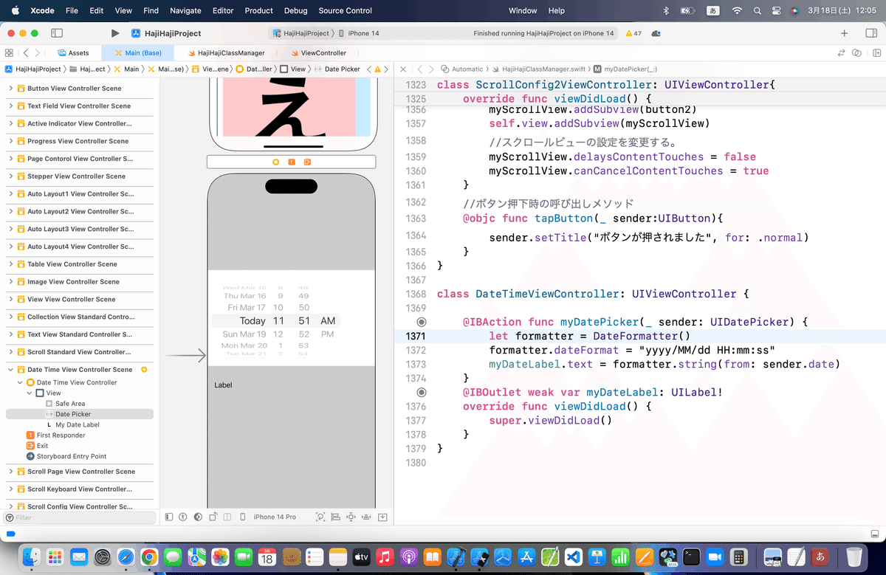The image size is (886, 575).
Task: Toggle the appearance half-circle icon in canvas bar
Action: click(x=197, y=517)
